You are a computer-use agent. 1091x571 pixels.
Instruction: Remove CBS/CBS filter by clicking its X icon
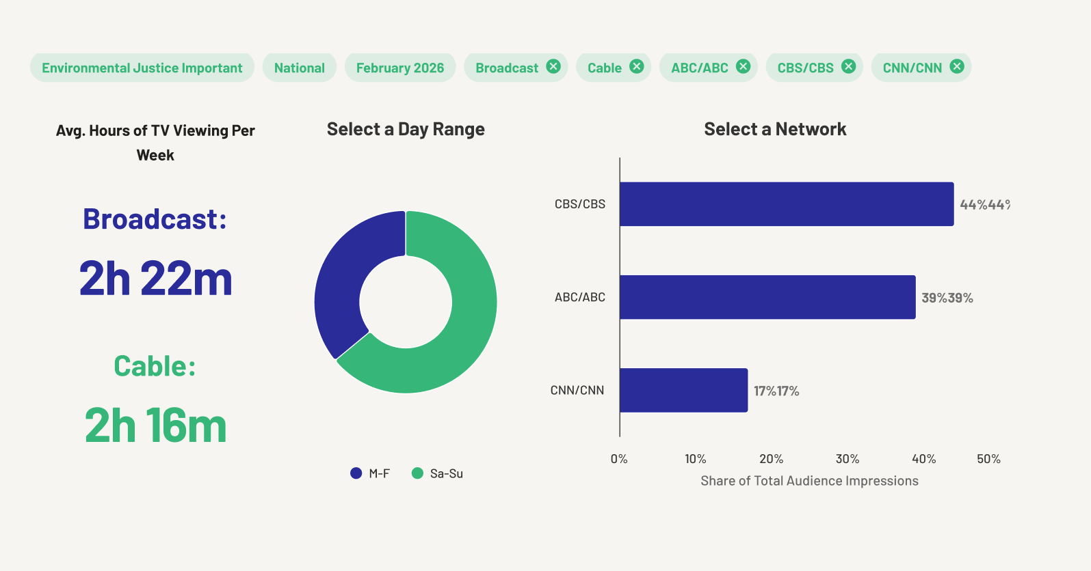pos(849,66)
